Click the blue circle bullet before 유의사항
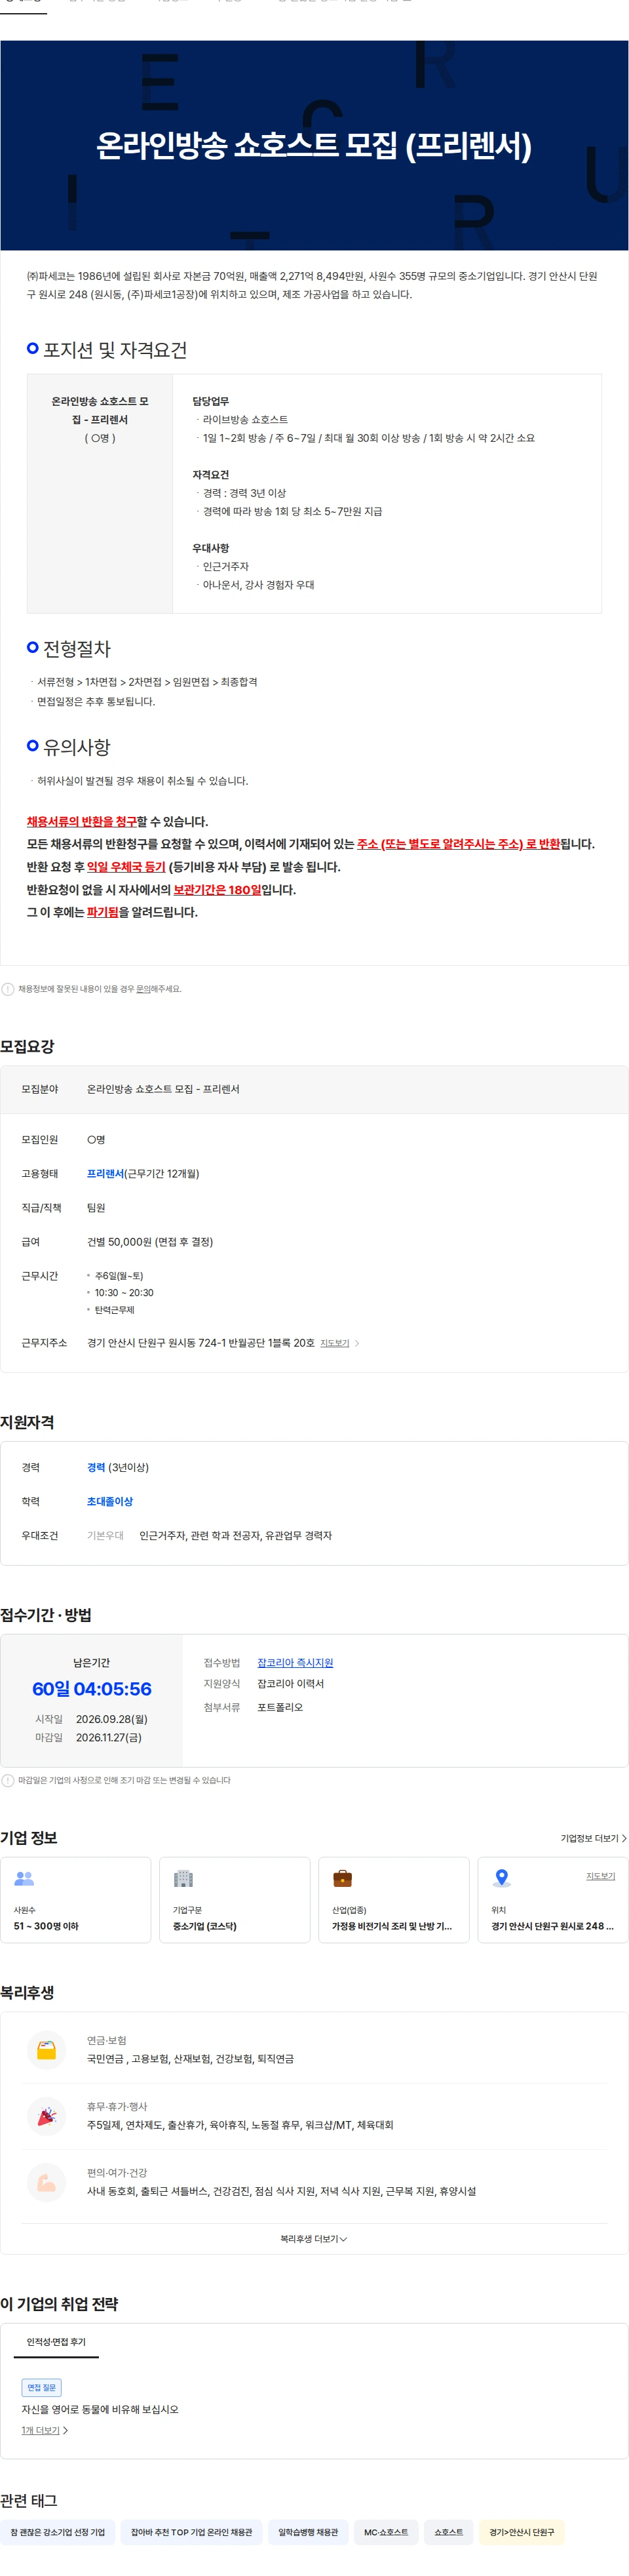 (33, 745)
